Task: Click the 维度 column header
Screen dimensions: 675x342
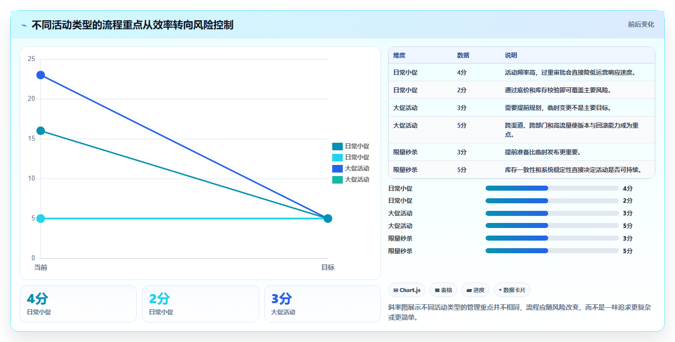Action: pos(399,55)
